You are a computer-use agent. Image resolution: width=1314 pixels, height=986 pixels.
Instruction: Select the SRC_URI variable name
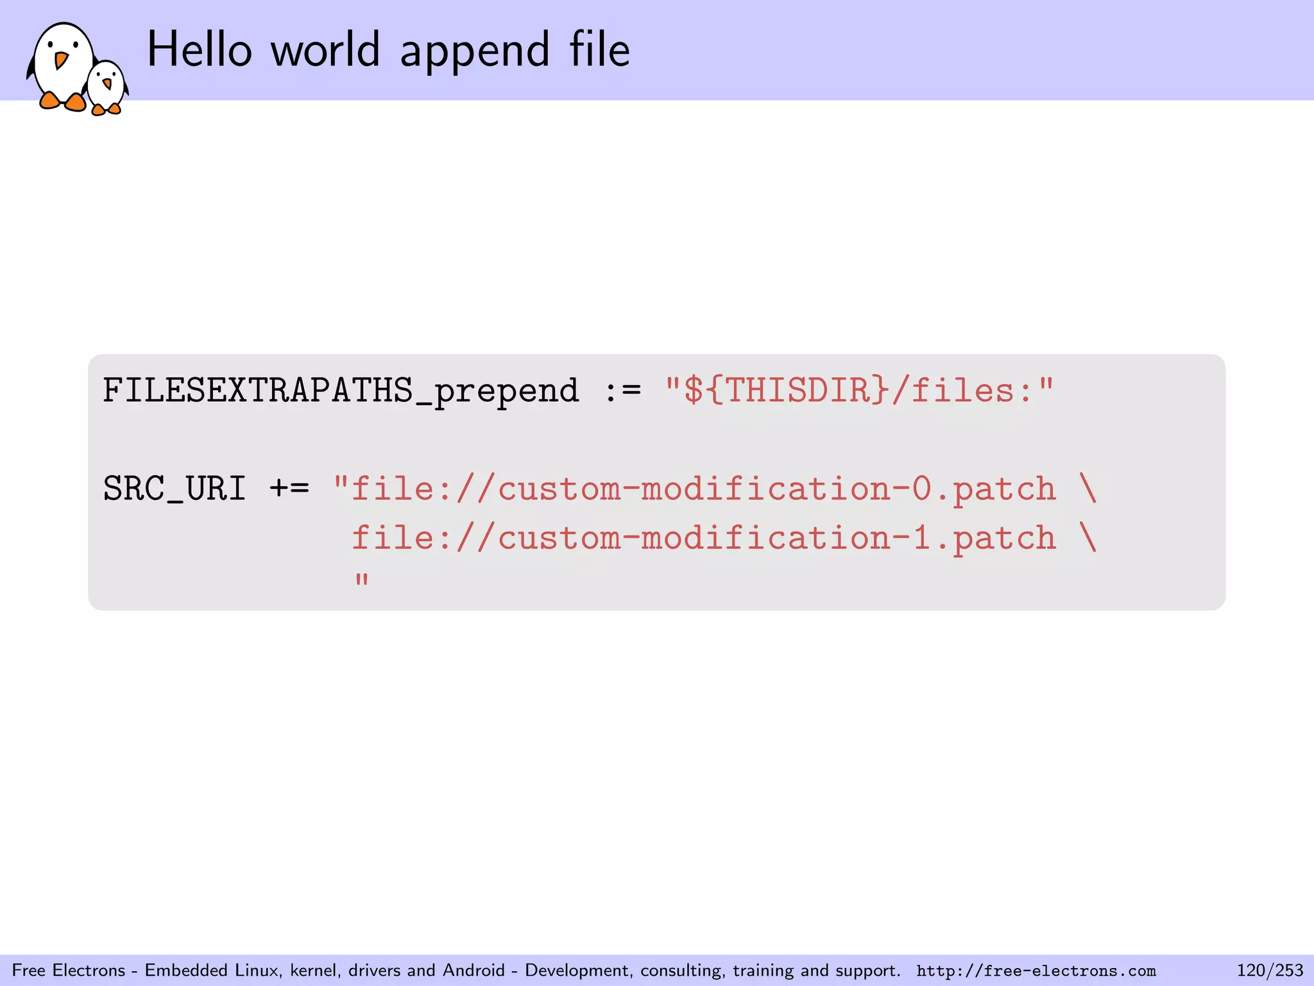coord(175,489)
